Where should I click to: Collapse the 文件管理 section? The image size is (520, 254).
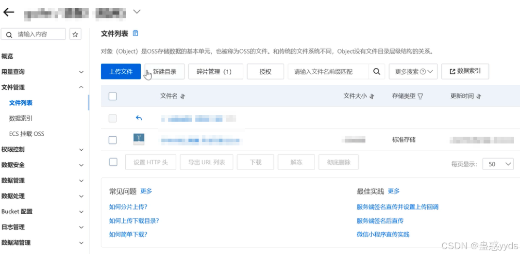(x=81, y=87)
